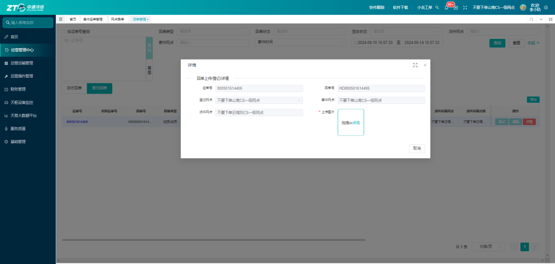Click the horizontal table scrollbar

click(214, 239)
